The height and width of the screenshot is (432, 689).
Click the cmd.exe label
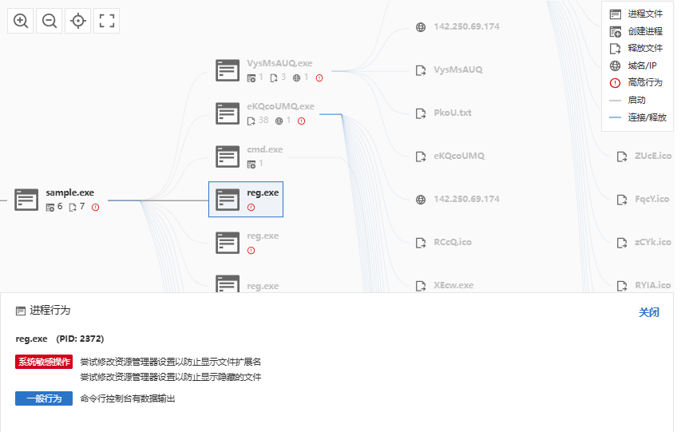[x=264, y=149]
